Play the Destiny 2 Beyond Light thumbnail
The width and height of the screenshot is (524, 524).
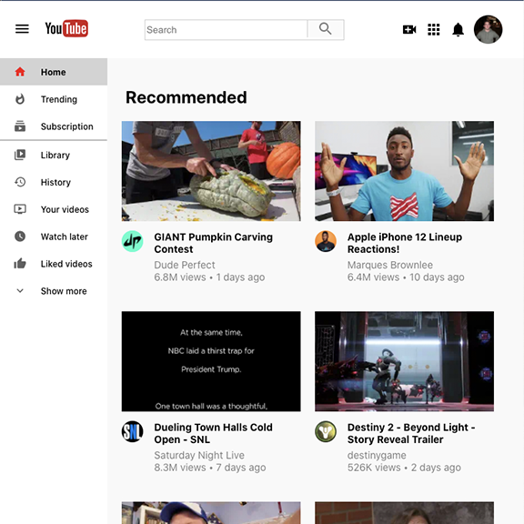tap(404, 361)
